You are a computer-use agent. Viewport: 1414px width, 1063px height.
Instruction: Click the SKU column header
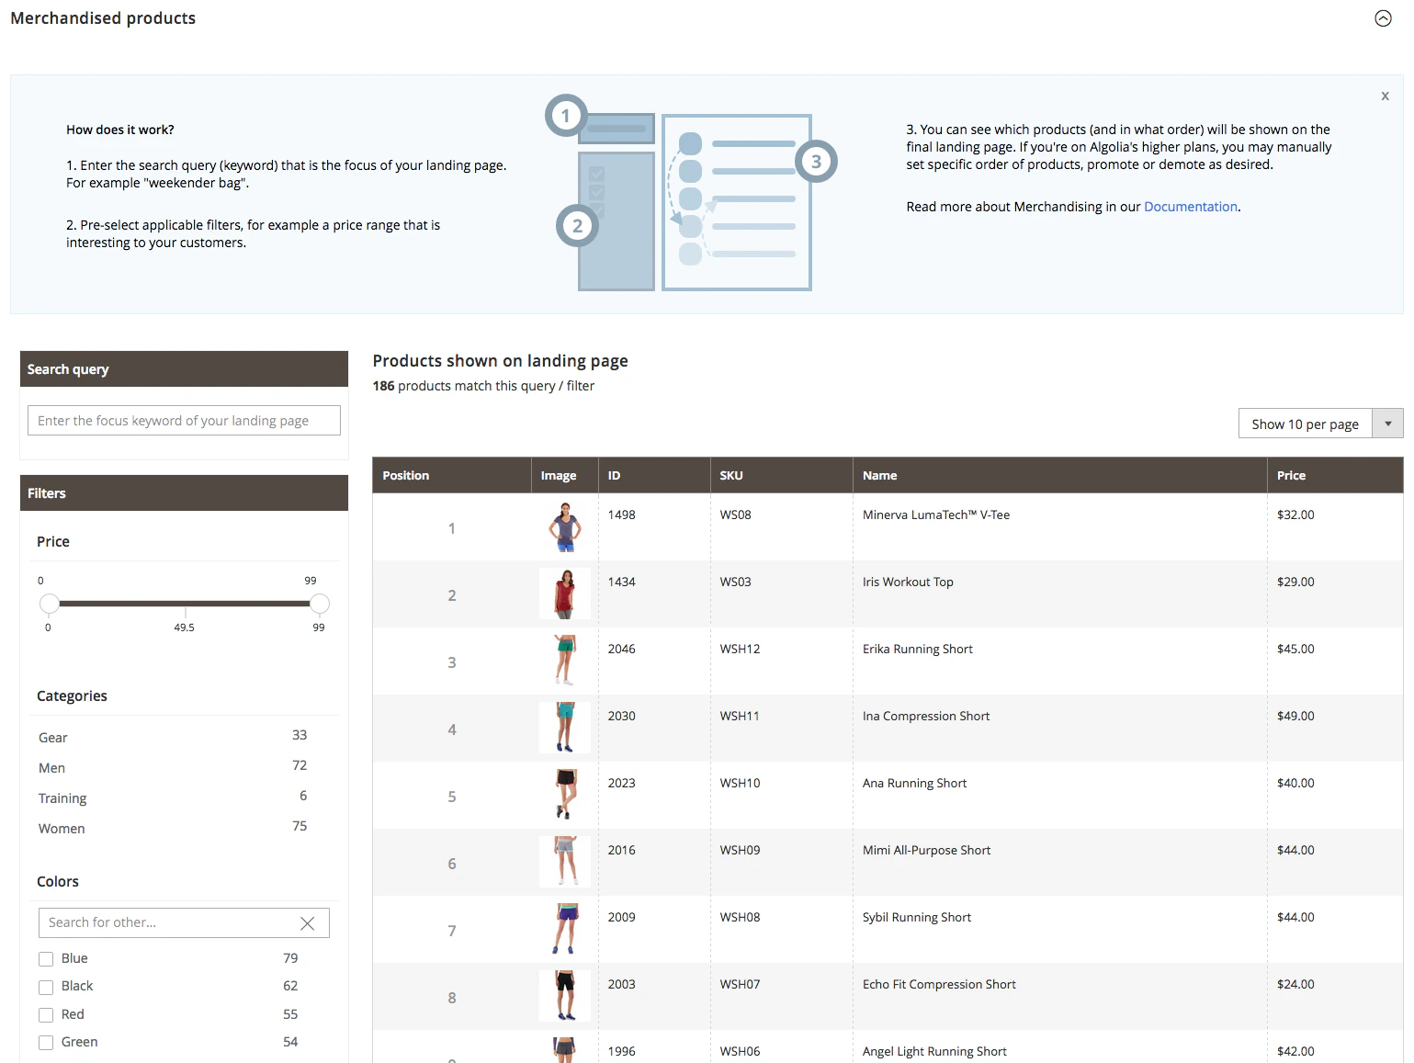coord(731,475)
